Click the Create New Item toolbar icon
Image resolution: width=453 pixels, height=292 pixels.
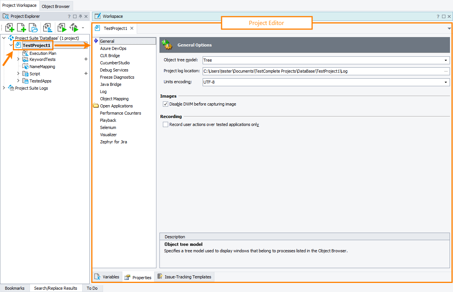(21, 27)
